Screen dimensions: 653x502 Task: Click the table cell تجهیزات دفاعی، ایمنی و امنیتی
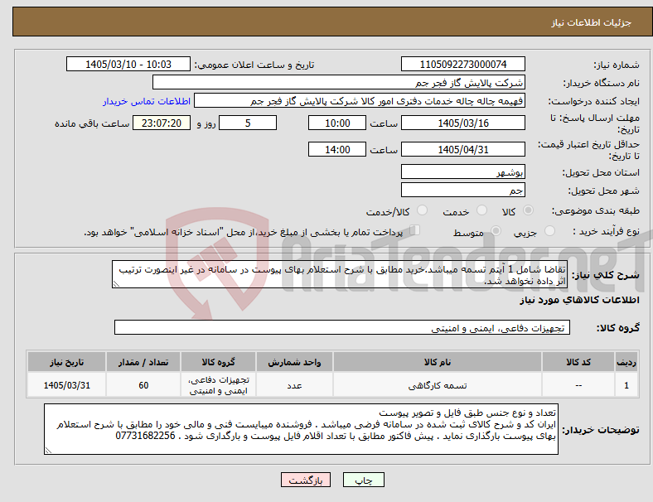point(218,385)
